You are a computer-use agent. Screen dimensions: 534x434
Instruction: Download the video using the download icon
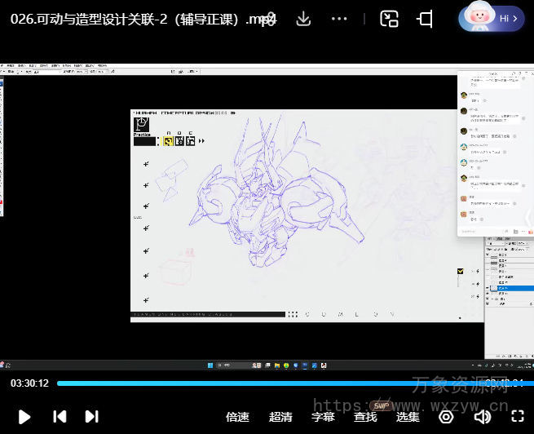pyautogui.click(x=304, y=19)
